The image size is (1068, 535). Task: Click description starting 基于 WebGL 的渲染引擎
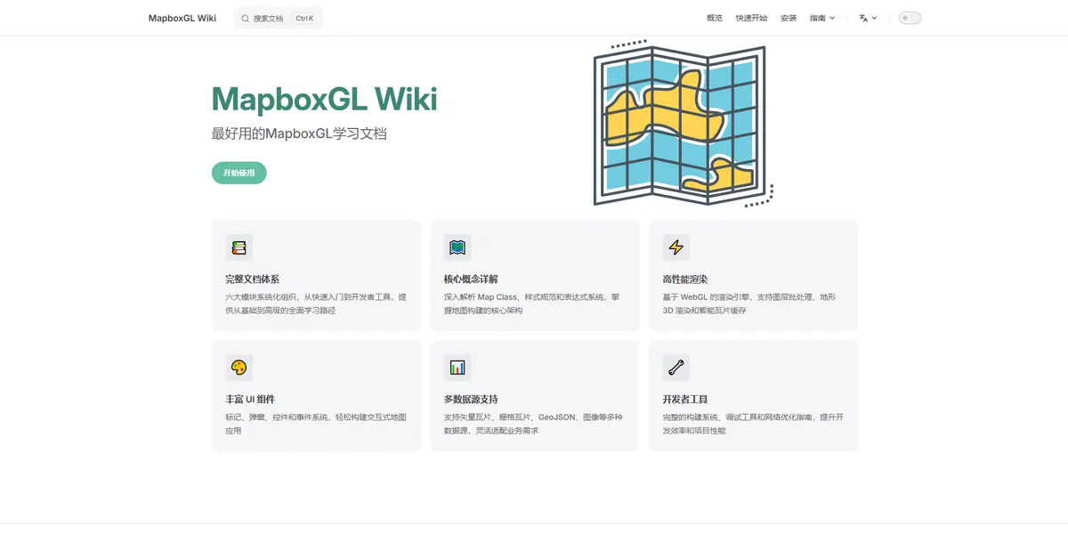749,304
